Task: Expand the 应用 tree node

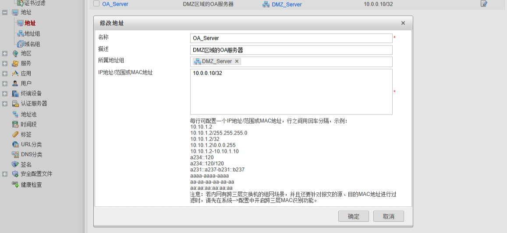Action: 5,73
